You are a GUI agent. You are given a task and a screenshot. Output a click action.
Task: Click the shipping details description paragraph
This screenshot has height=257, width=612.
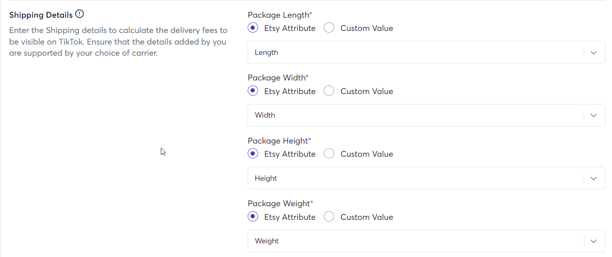click(x=118, y=42)
